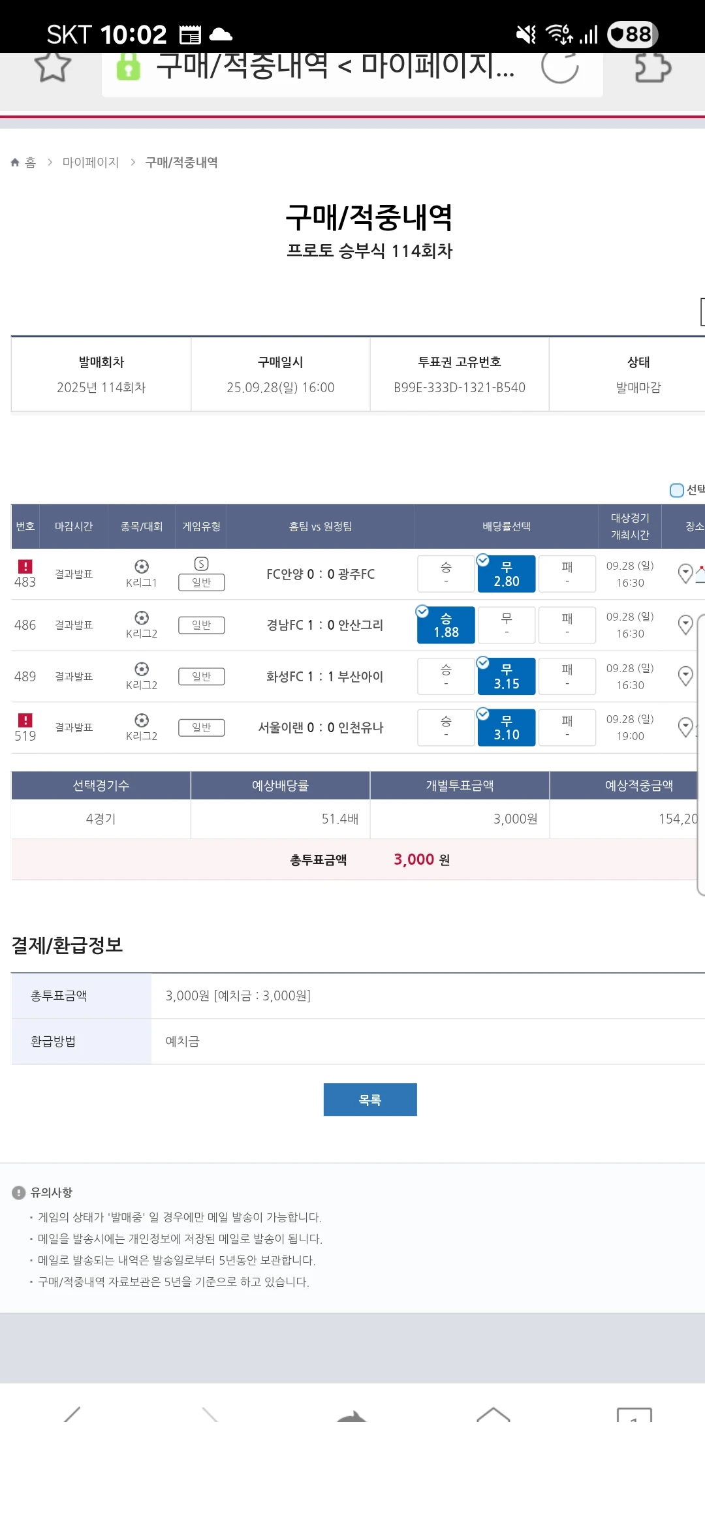705x1527 pixels.
Task: Toggle the 선택 checkbox above the table
Action: click(x=677, y=490)
